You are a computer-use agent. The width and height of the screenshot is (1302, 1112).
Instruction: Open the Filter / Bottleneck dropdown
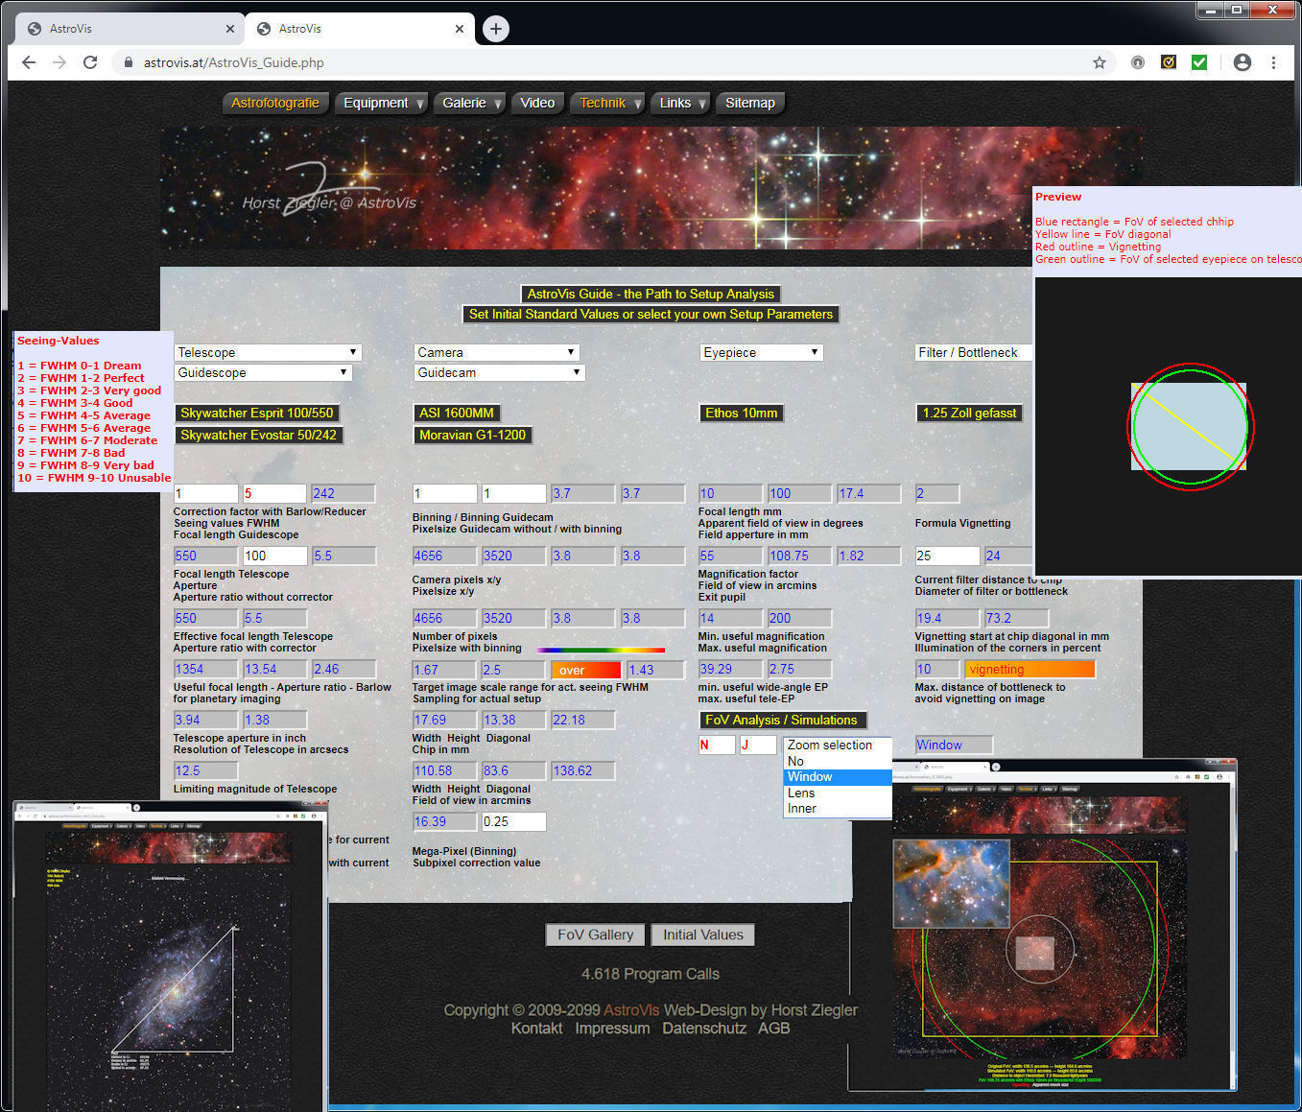974,352
